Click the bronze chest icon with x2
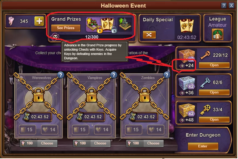This screenshot has height=159, width=238. tap(187, 56)
